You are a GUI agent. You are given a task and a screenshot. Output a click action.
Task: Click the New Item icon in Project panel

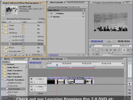click(x=23, y=55)
